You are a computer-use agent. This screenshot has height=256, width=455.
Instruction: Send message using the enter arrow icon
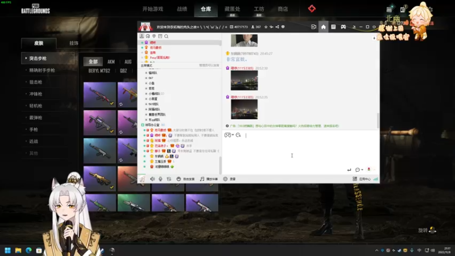click(349, 170)
